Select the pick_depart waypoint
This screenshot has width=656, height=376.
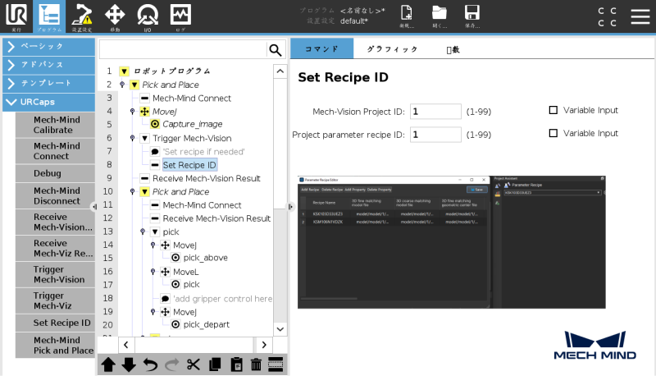[x=207, y=324]
